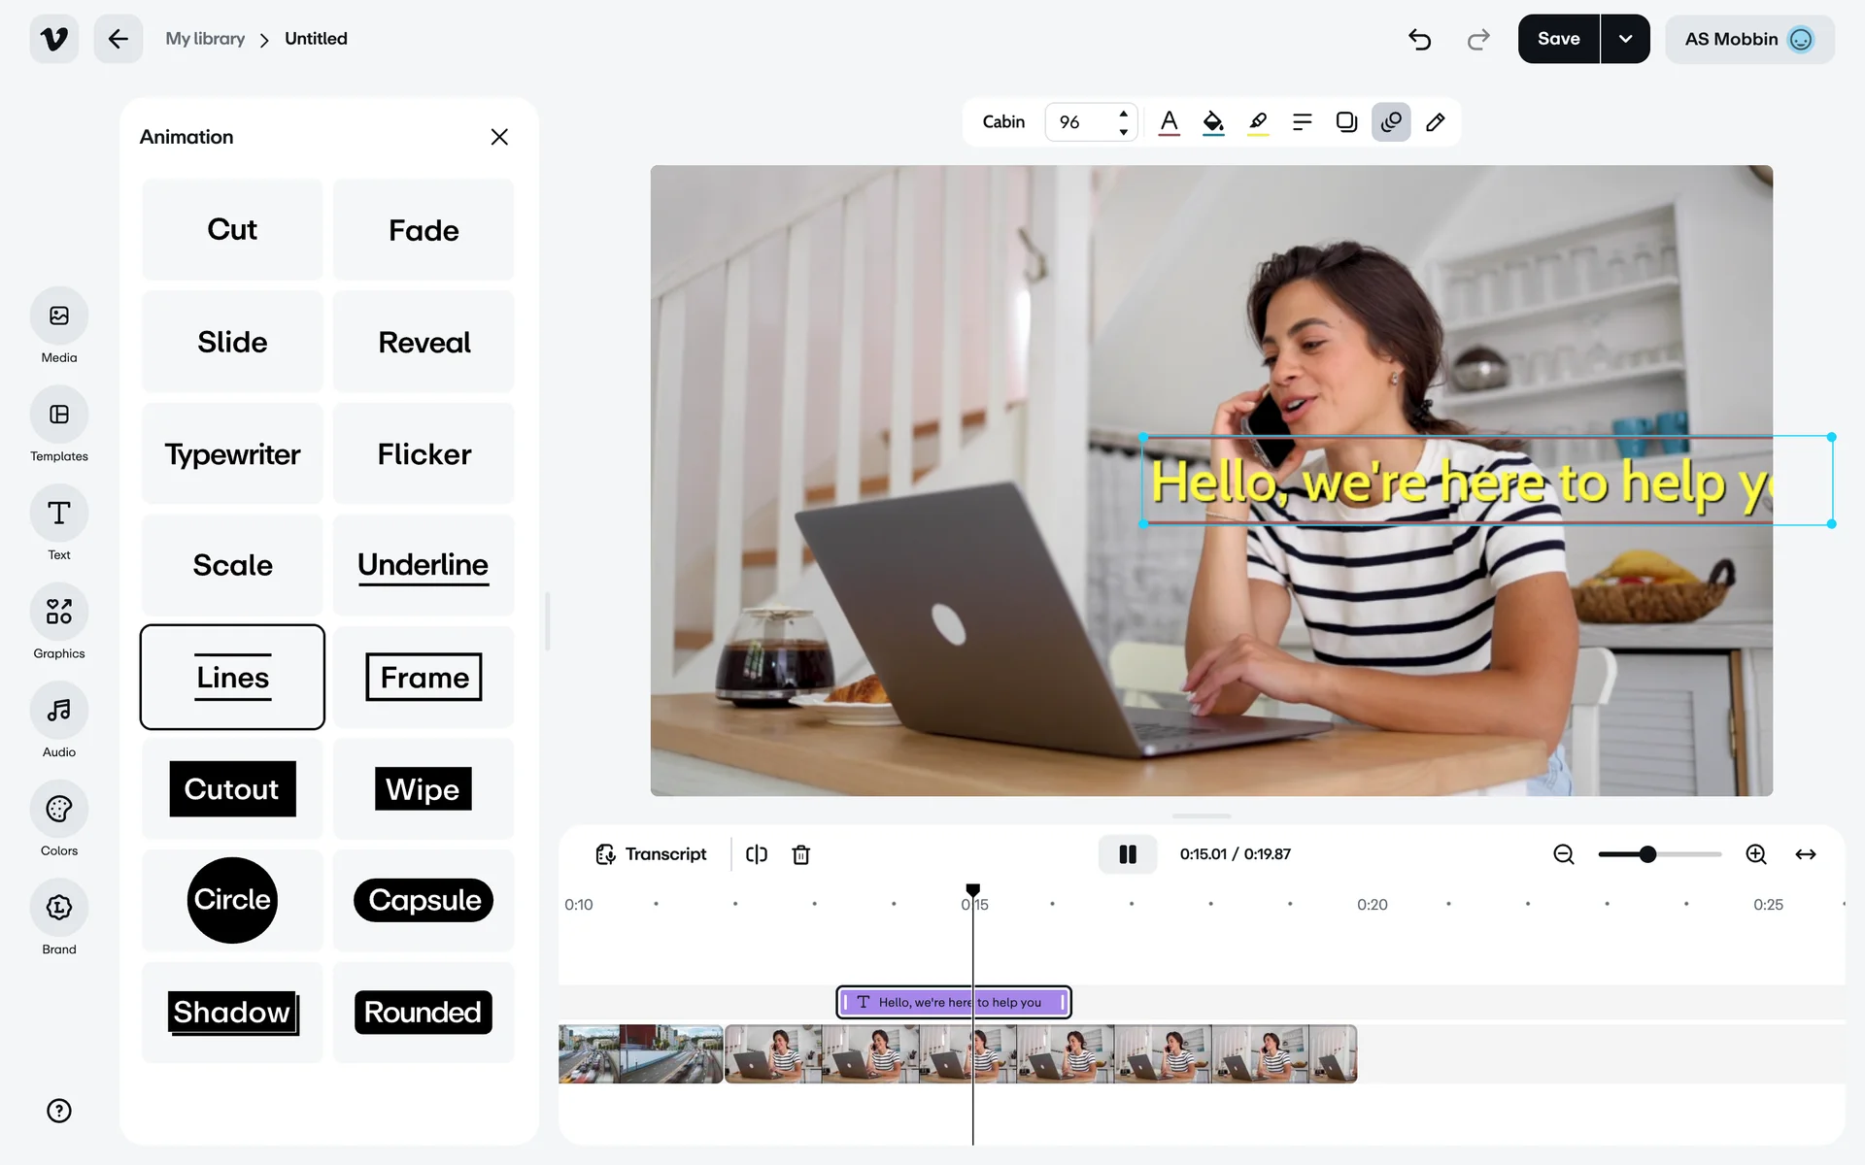Toggle the animation toolbar button

tap(1390, 122)
